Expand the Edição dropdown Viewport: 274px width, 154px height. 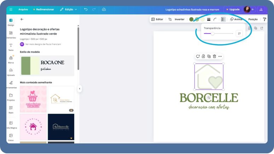pyautogui.click(x=69, y=10)
